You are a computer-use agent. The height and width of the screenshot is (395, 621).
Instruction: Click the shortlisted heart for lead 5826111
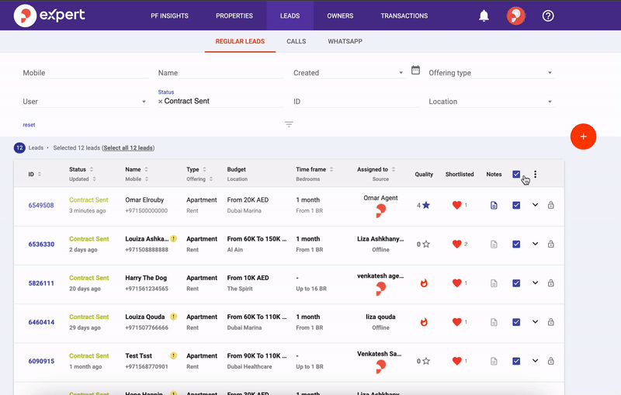(457, 283)
